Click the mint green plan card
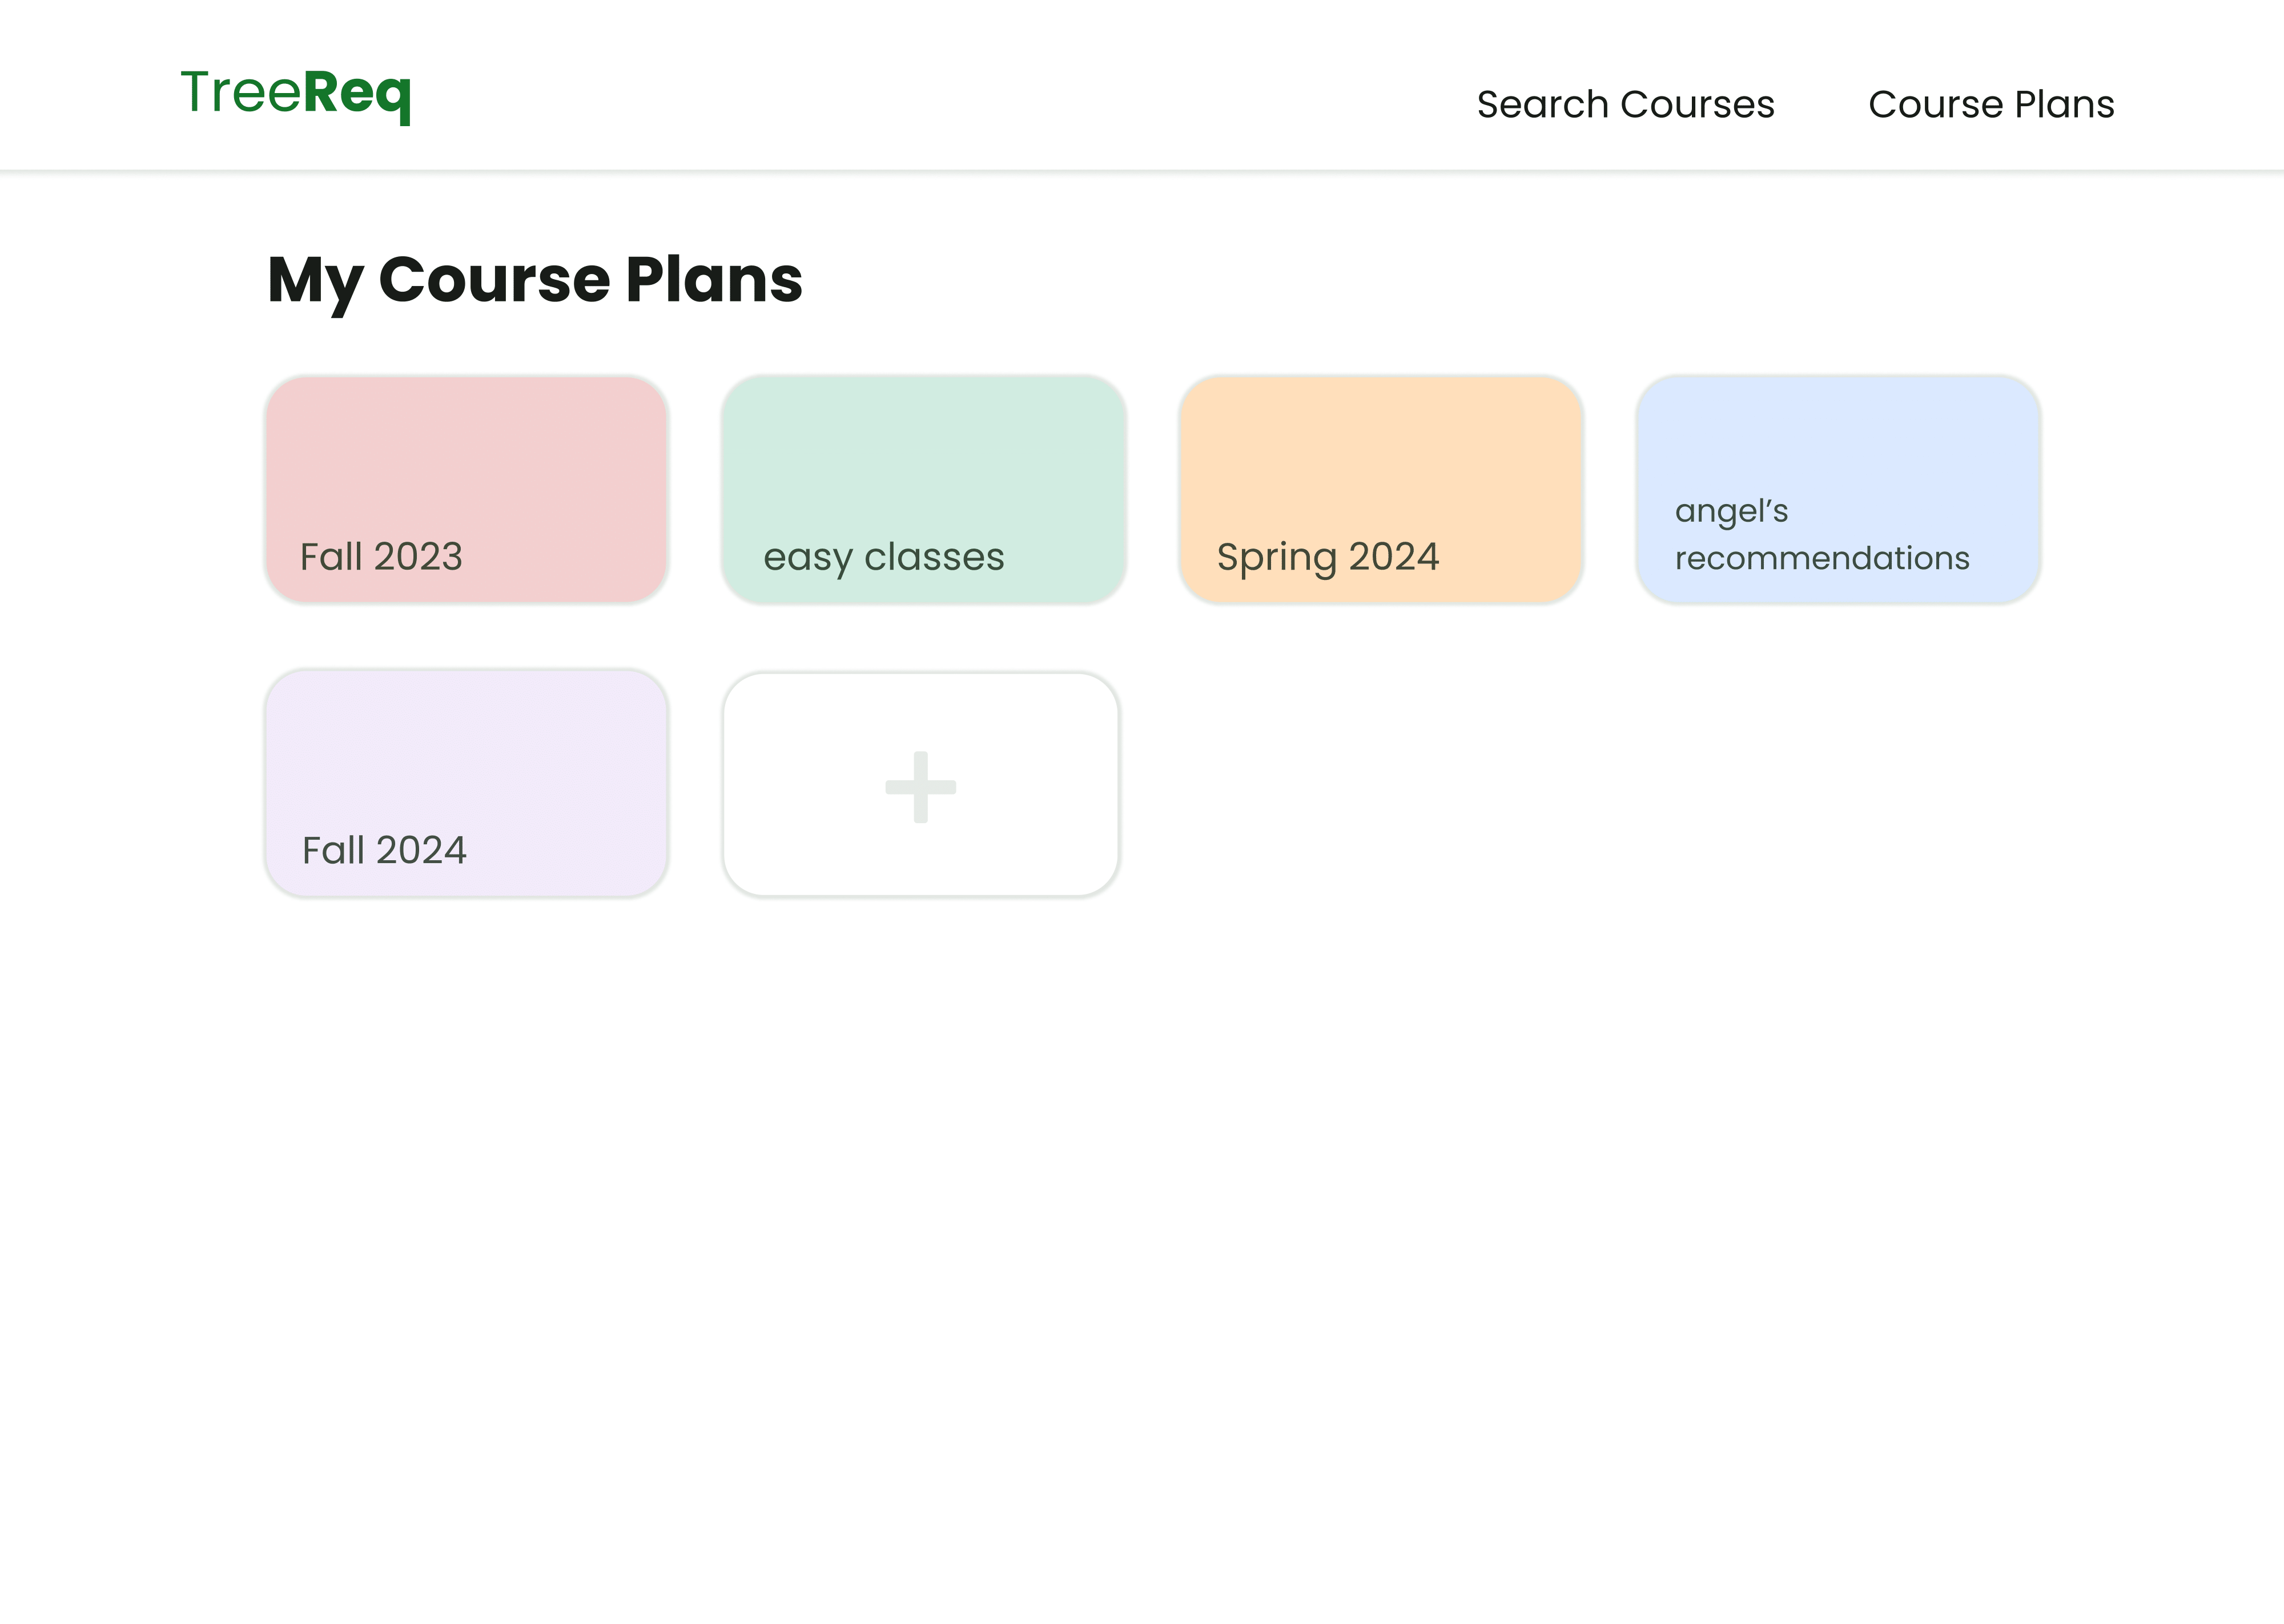 (x=924, y=490)
